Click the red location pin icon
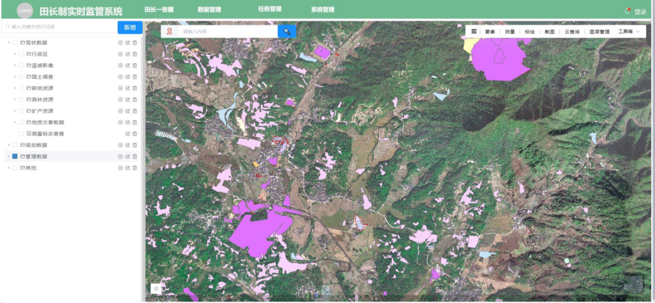Viewport: 655px width, 303px height. tap(169, 32)
